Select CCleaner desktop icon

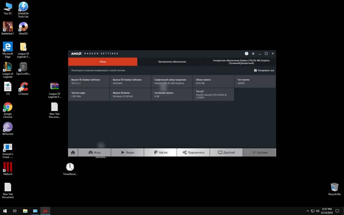click(x=23, y=88)
